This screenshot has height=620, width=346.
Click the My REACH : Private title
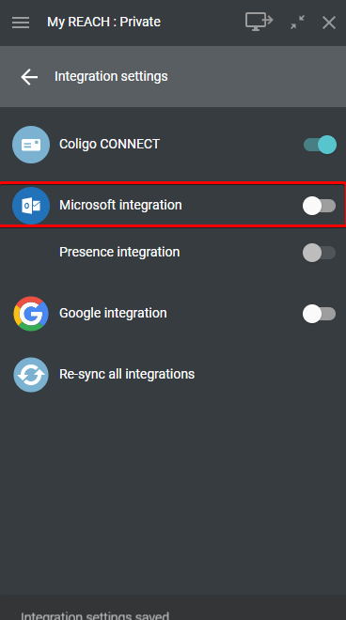pos(103,22)
